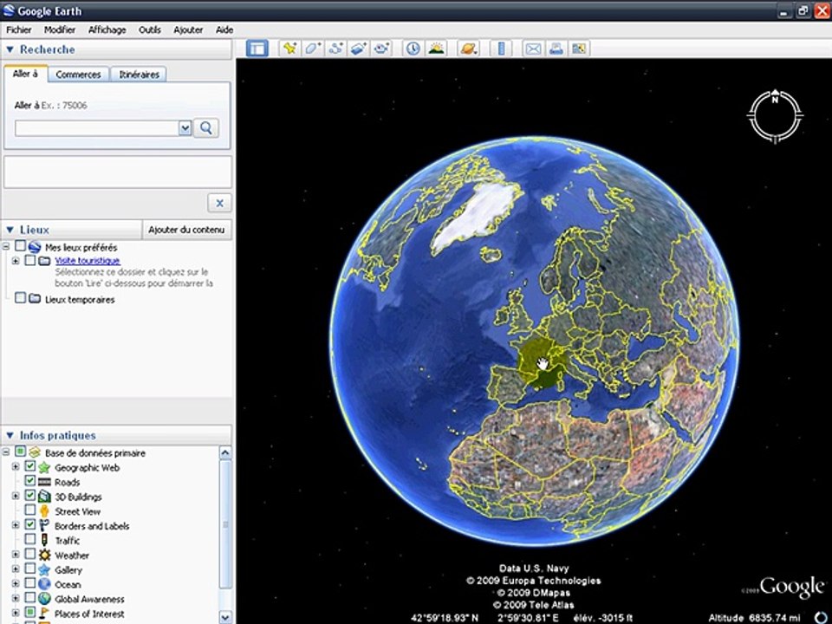This screenshot has height=624, width=832.
Task: Collapse the Infos pratiques panel
Action: pos(10,436)
